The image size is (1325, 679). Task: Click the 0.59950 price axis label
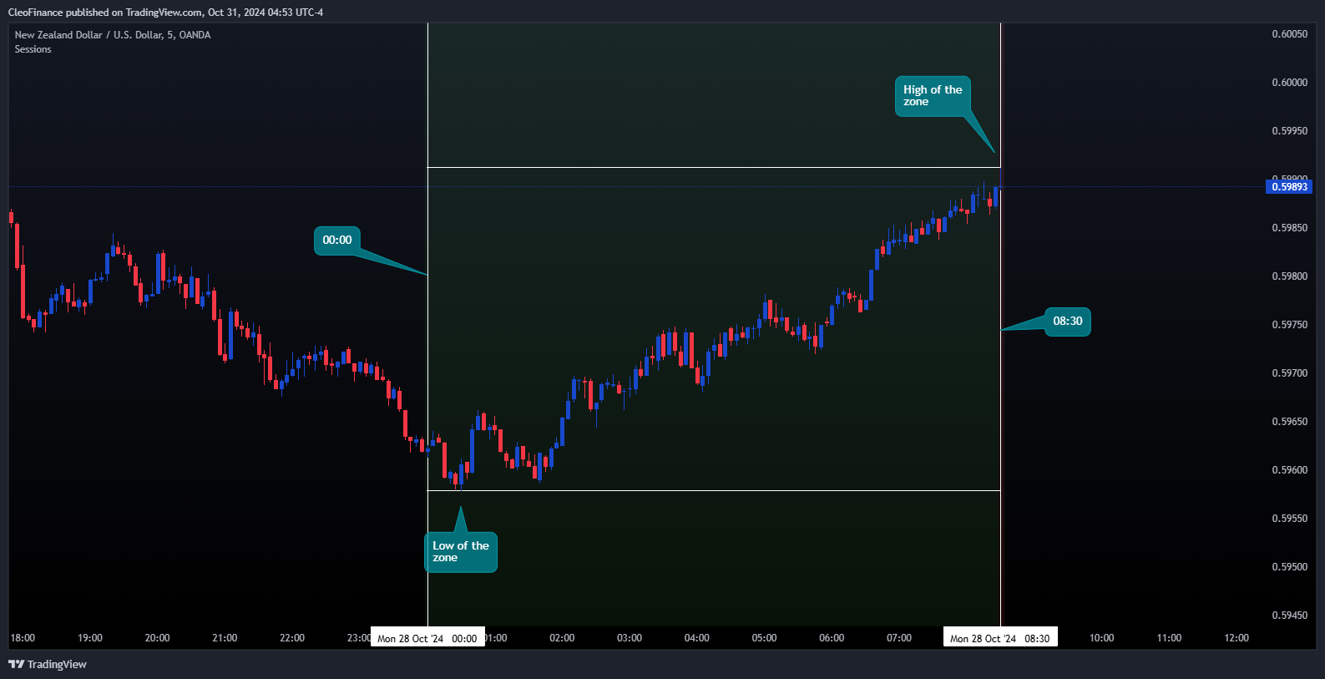pos(1289,131)
